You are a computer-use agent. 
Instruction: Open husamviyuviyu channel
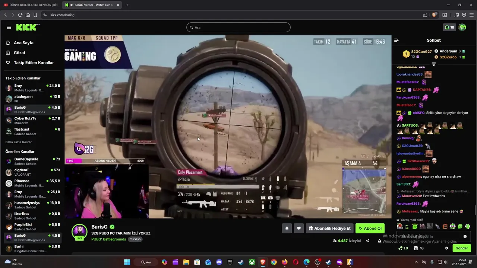coord(33,205)
